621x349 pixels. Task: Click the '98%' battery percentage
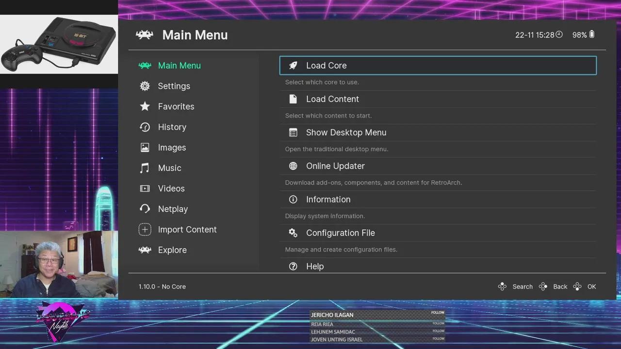[x=579, y=35]
